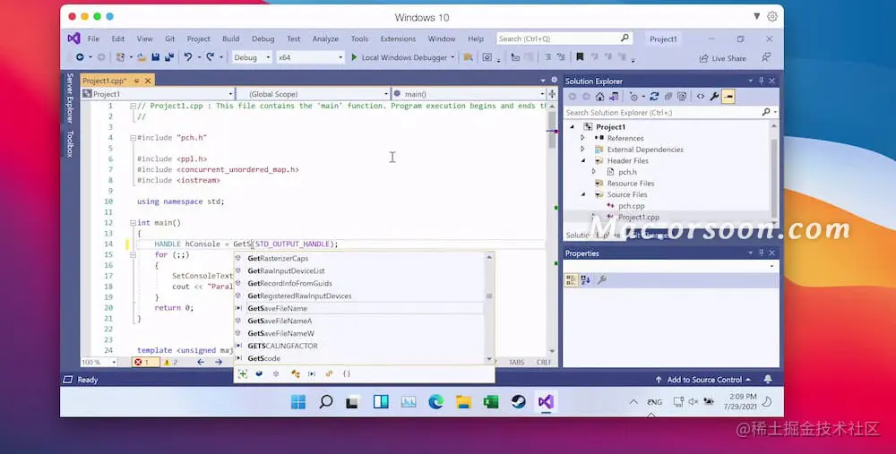This screenshot has height=454, width=896.
Task: Toggle the preview Preview Selected Items button
Action: pyautogui.click(x=728, y=97)
